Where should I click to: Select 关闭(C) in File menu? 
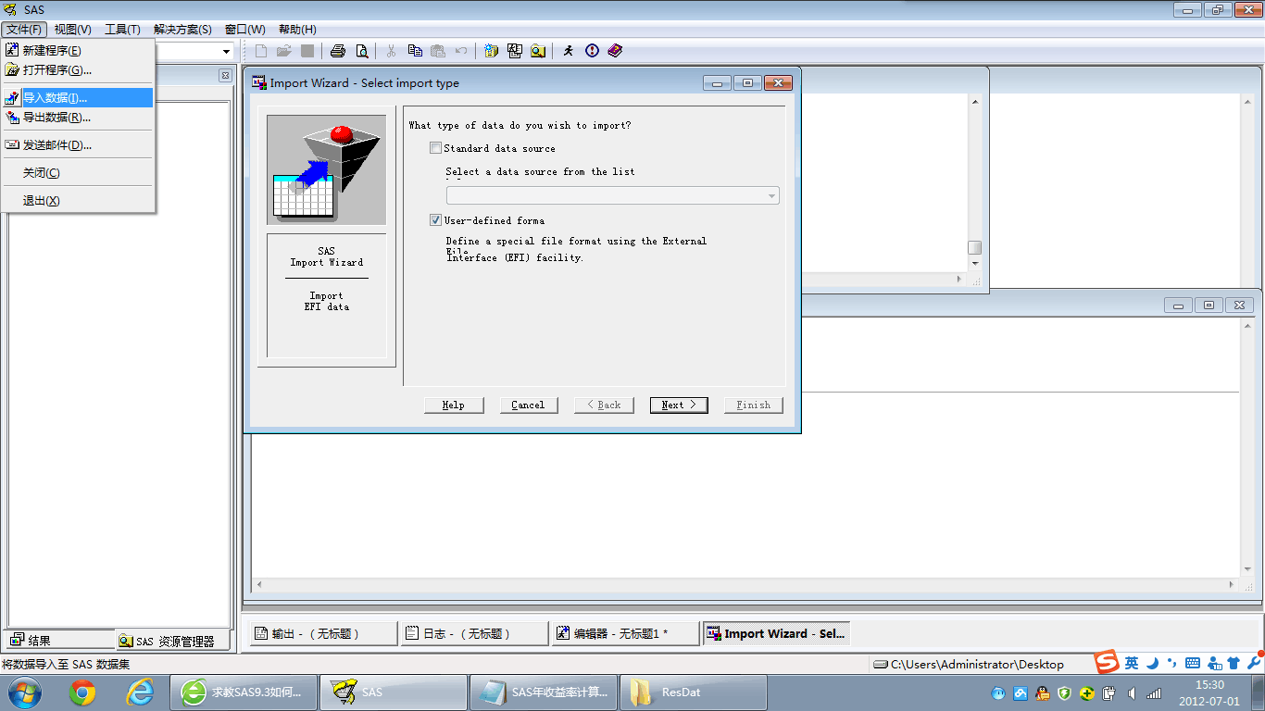[79, 173]
